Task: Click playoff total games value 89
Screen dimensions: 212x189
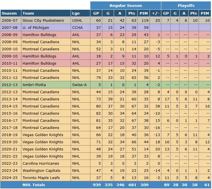Action: pyautogui.click(x=167, y=185)
